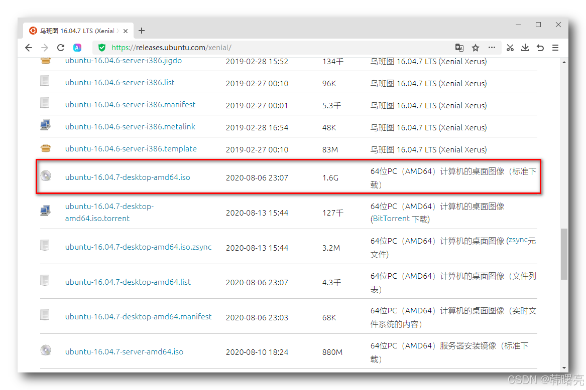
Task: Open ubuntu-16.04.6-server-i386.manifest link
Action: tap(130, 104)
